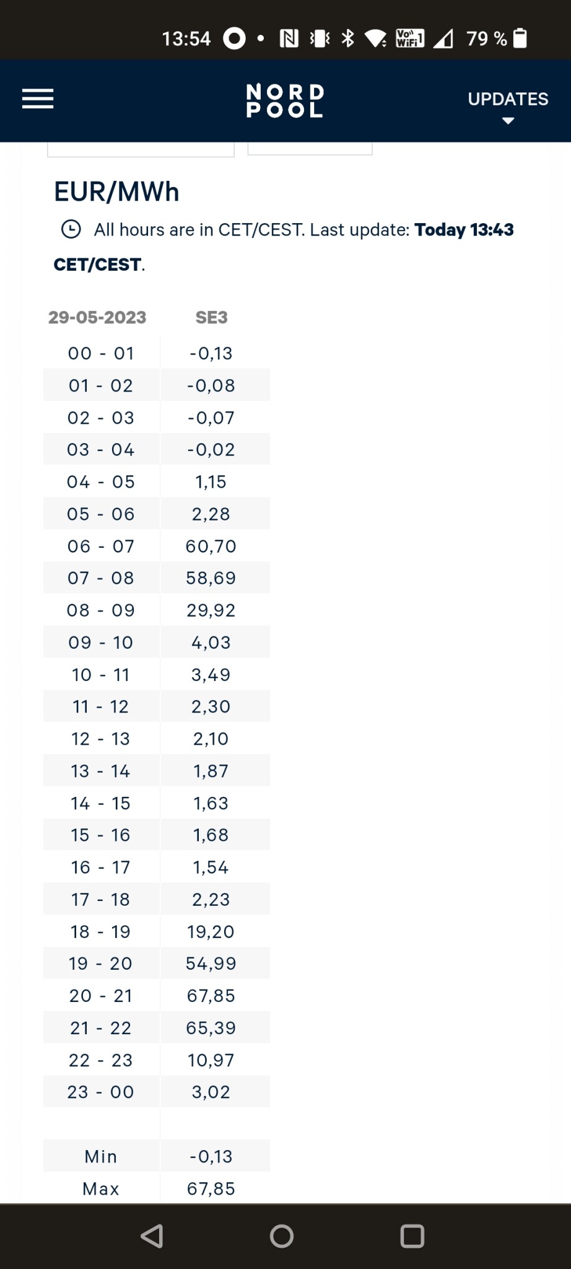Tap the 29-05-2023 date column header
Viewport: 571px width, 1269px height.
pos(97,317)
